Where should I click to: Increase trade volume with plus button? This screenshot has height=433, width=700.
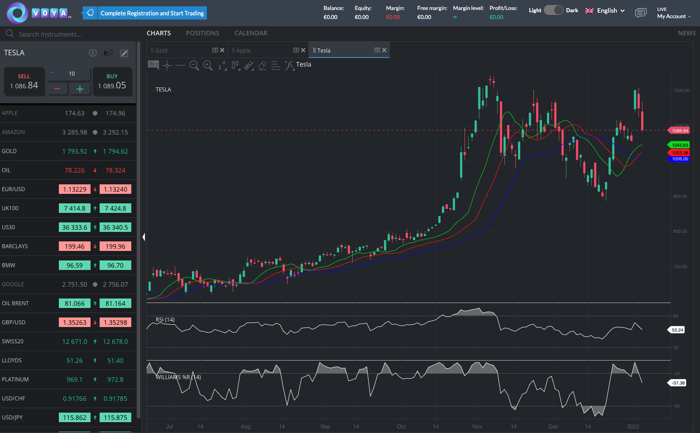pos(80,89)
